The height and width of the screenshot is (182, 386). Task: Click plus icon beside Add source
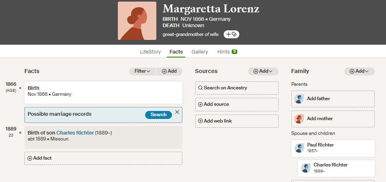click(200, 105)
